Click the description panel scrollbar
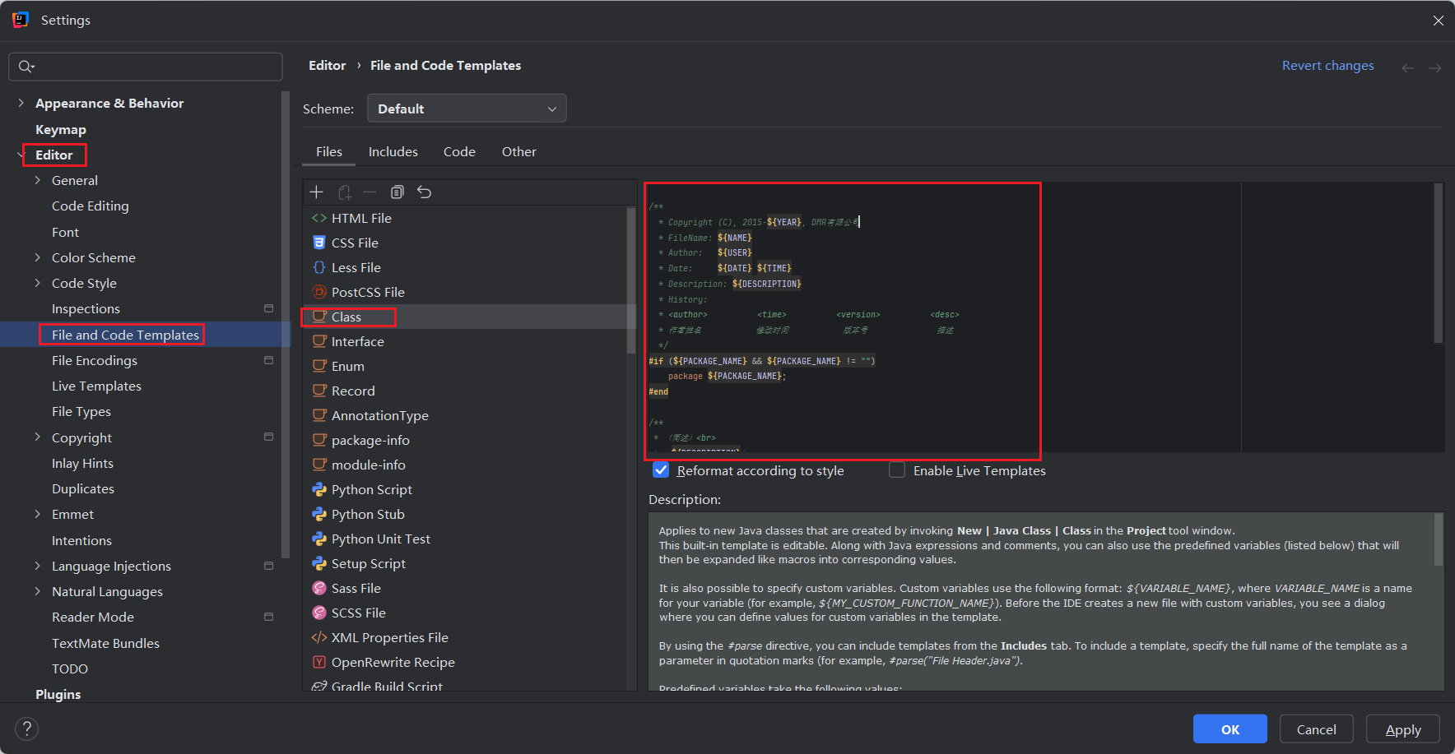 [1439, 539]
